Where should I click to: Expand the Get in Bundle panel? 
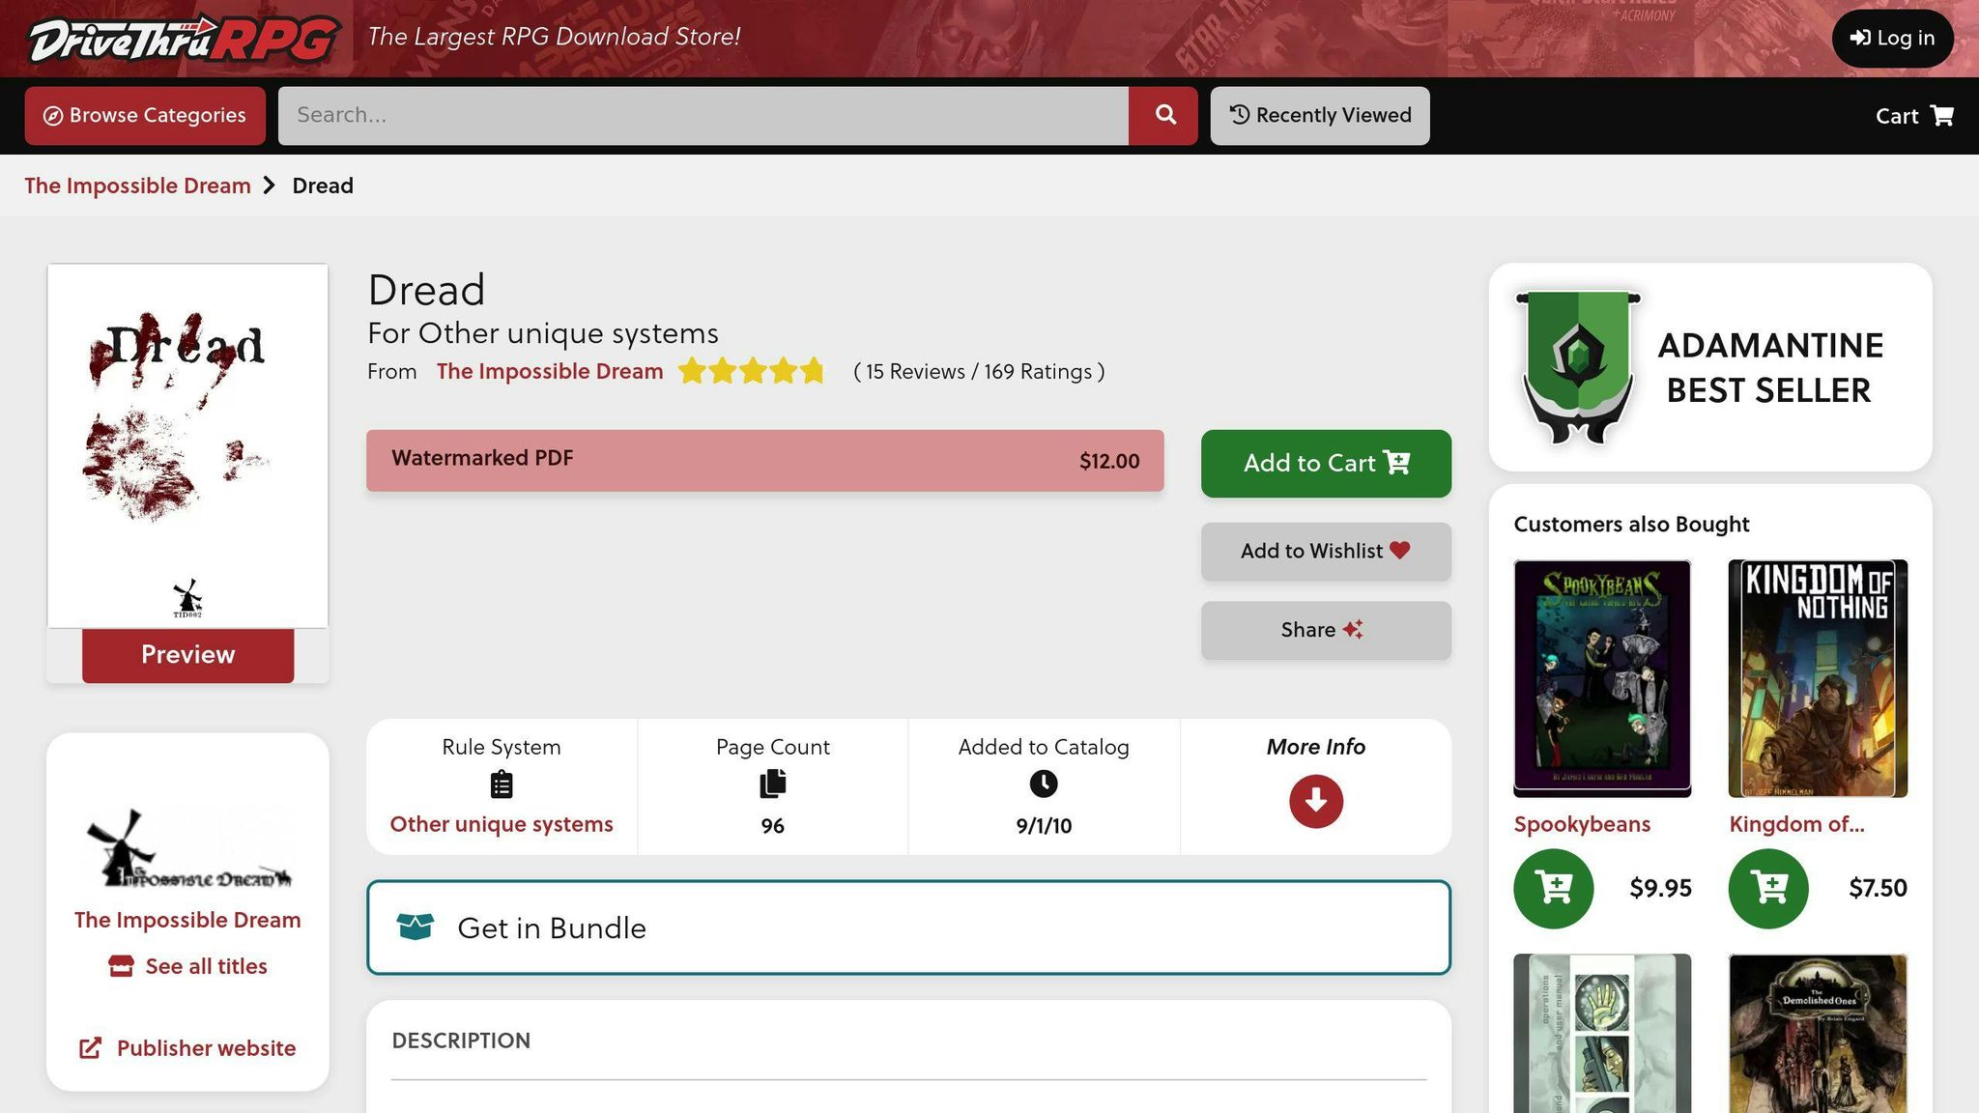908,927
